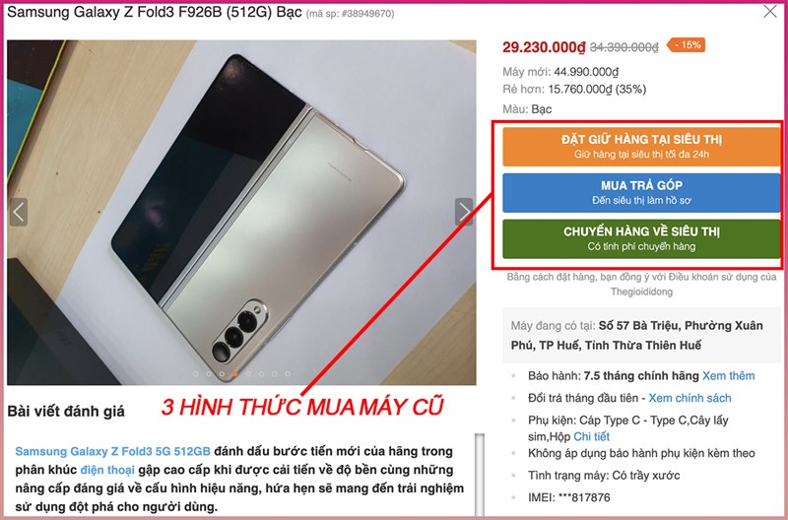Open the Samsung Galaxy Z Fold3 5G 512GB link
The width and height of the screenshot is (788, 520).
(112, 451)
